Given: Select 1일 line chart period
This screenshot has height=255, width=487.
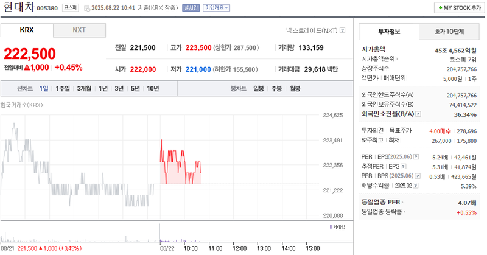Looking at the screenshot, I should pos(44,88).
